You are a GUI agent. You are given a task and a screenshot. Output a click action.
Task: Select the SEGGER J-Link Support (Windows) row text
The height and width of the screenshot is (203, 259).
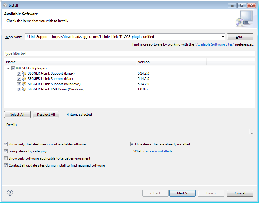pos(54,84)
